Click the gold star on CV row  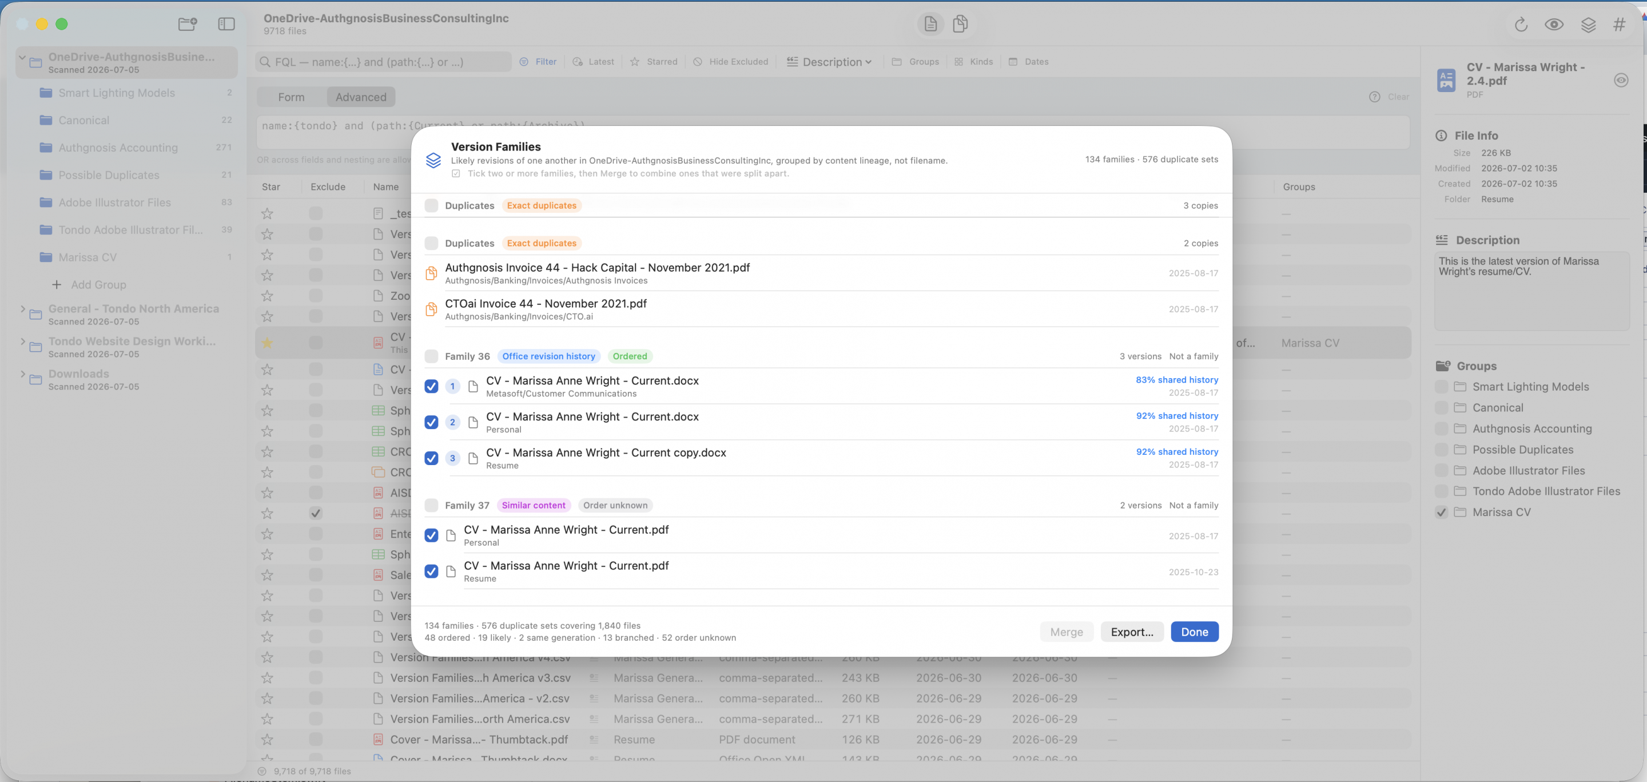pyautogui.click(x=267, y=343)
